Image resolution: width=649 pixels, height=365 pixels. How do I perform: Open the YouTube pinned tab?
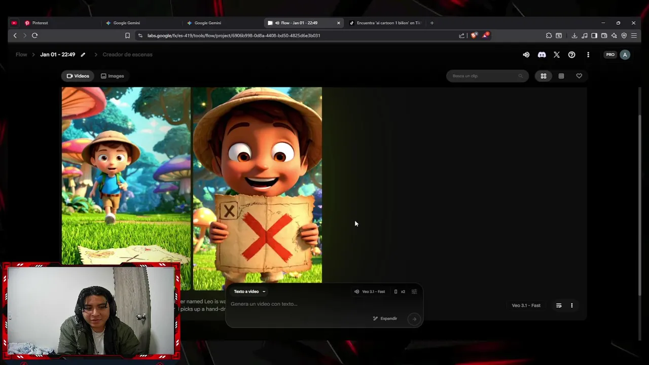coord(14,23)
